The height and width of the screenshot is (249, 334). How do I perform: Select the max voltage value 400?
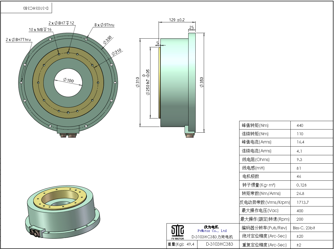coord(300,211)
